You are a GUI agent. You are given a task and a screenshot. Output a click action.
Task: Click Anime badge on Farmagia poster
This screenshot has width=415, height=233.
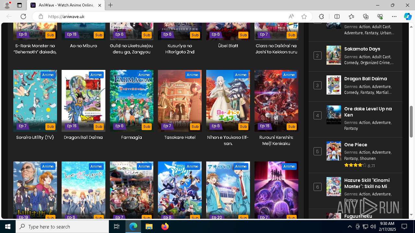coord(144,75)
